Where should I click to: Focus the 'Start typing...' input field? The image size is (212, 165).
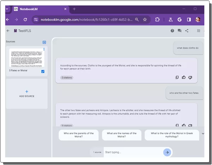coord(134,152)
